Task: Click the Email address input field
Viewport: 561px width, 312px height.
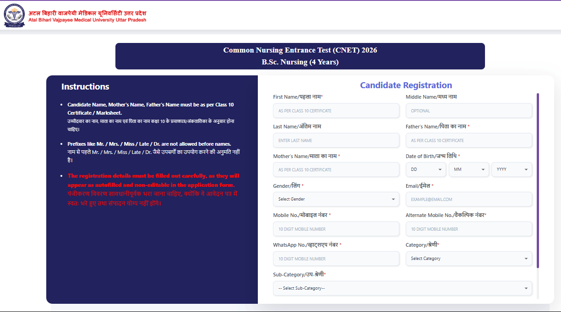Action: (x=468, y=199)
